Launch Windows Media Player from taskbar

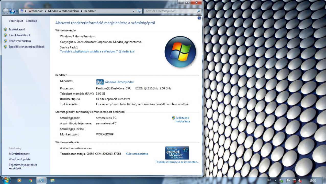[x=19, y=180]
